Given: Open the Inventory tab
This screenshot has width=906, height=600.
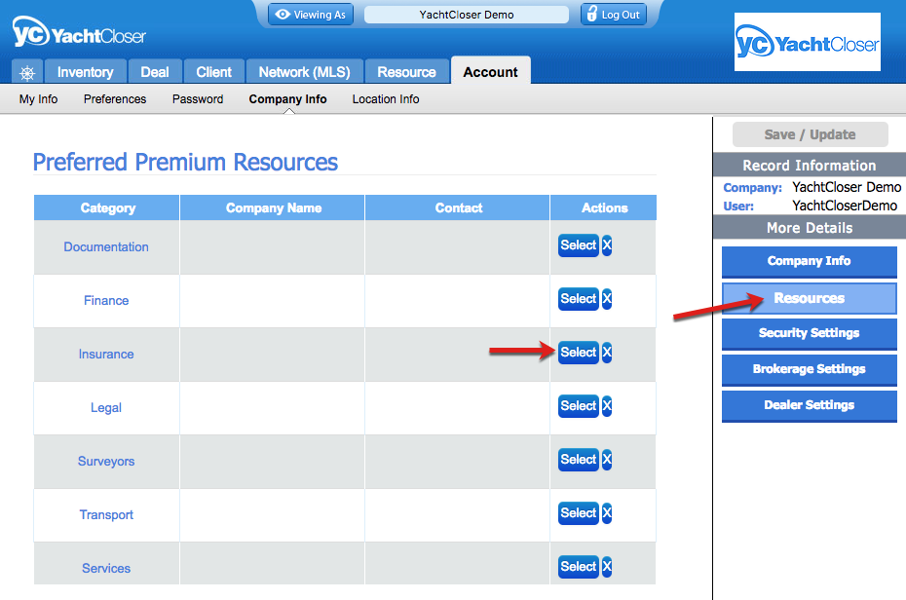Looking at the screenshot, I should click(85, 72).
